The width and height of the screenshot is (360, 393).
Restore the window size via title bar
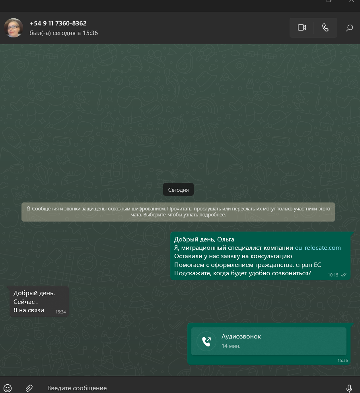(329, 1)
